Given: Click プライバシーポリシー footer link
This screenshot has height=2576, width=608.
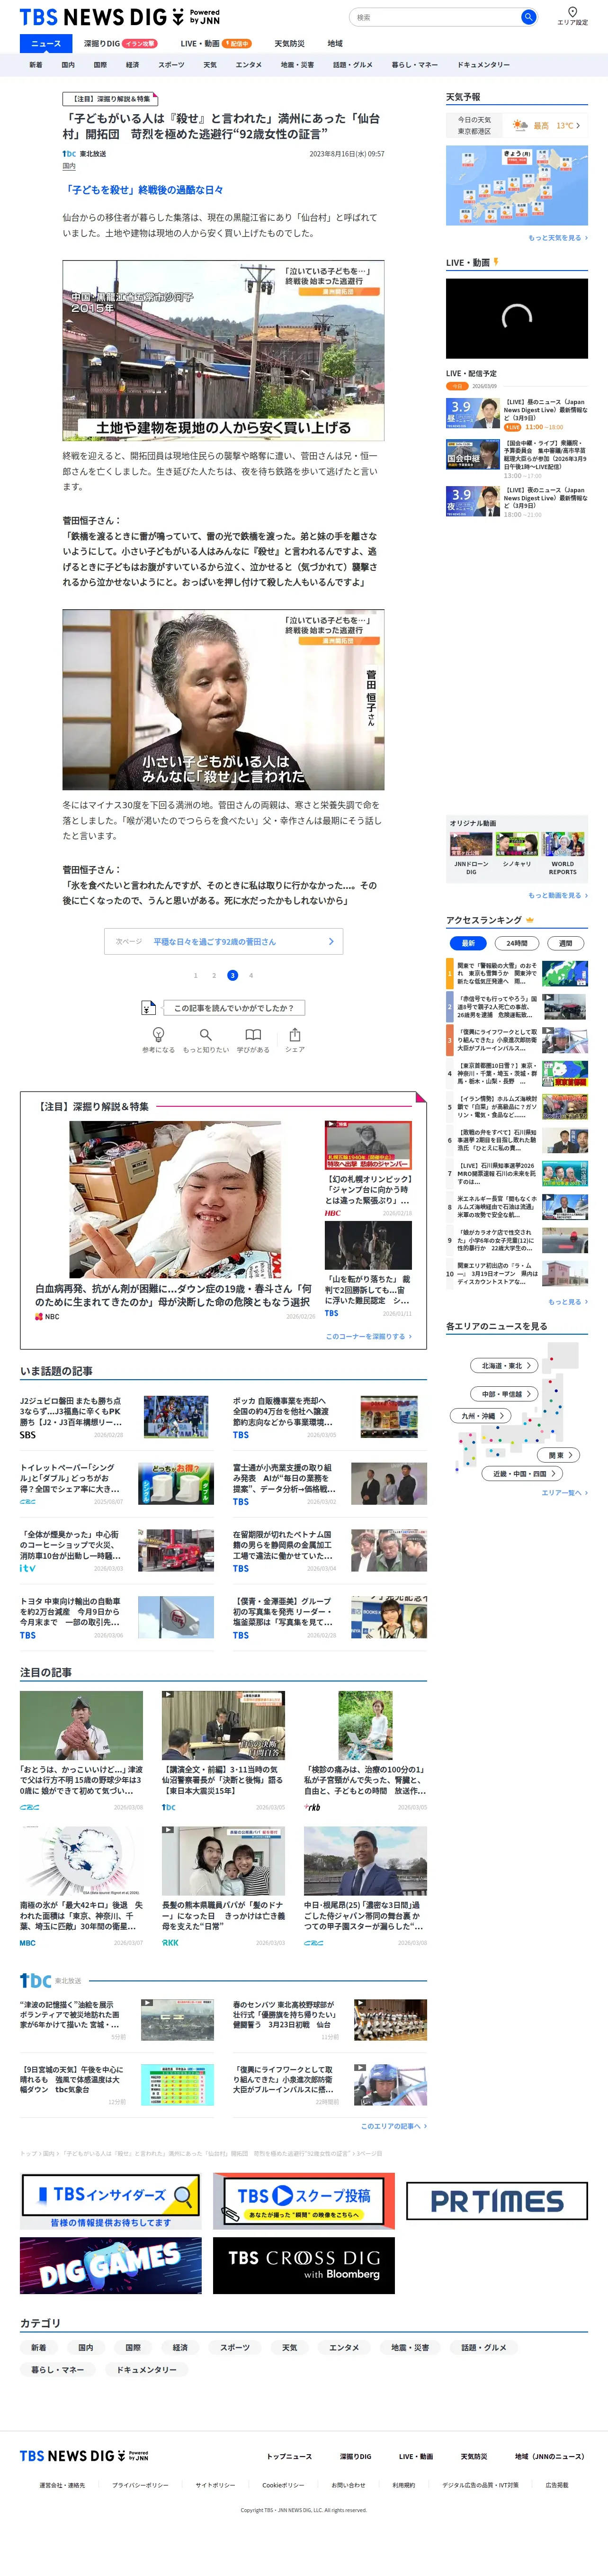Looking at the screenshot, I should [x=140, y=2485].
